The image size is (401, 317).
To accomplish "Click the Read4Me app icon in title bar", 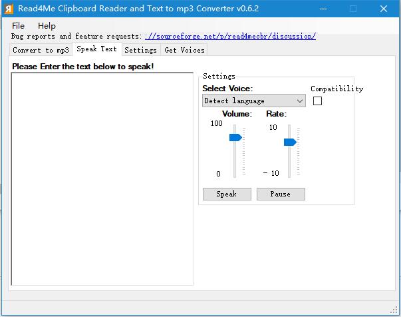I will point(9,9).
